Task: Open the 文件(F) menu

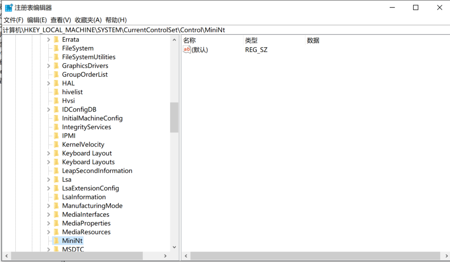Action: point(14,20)
